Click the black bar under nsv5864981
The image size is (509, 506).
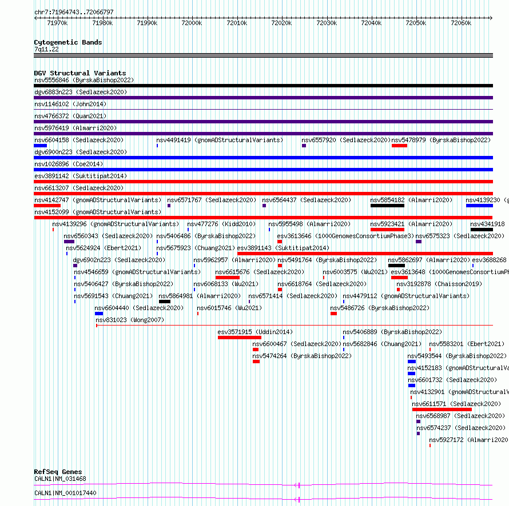[x=165, y=302]
